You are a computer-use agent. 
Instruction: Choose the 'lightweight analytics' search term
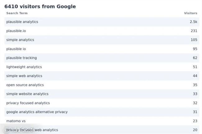[24, 67]
